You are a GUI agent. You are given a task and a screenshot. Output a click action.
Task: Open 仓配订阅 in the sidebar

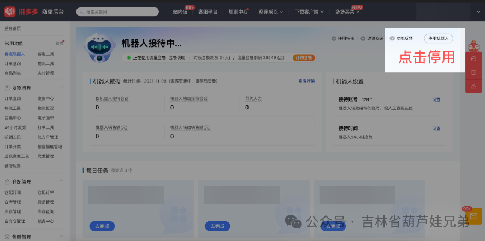click(x=13, y=192)
